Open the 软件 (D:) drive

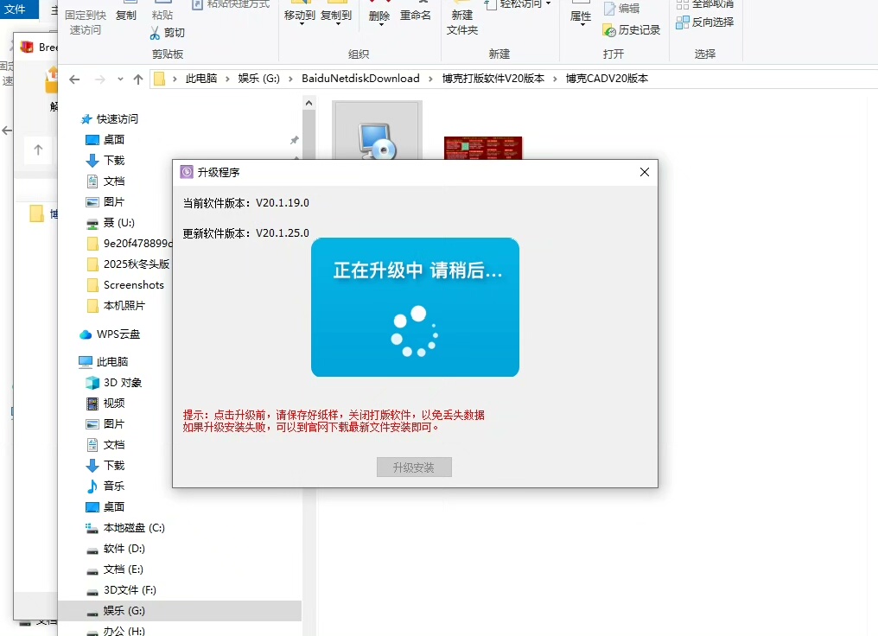click(x=124, y=548)
